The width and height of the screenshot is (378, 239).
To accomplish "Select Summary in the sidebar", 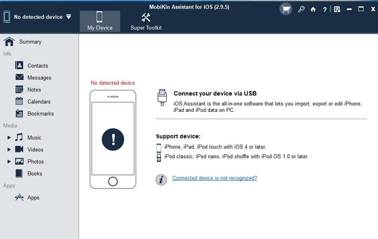I will pos(30,42).
